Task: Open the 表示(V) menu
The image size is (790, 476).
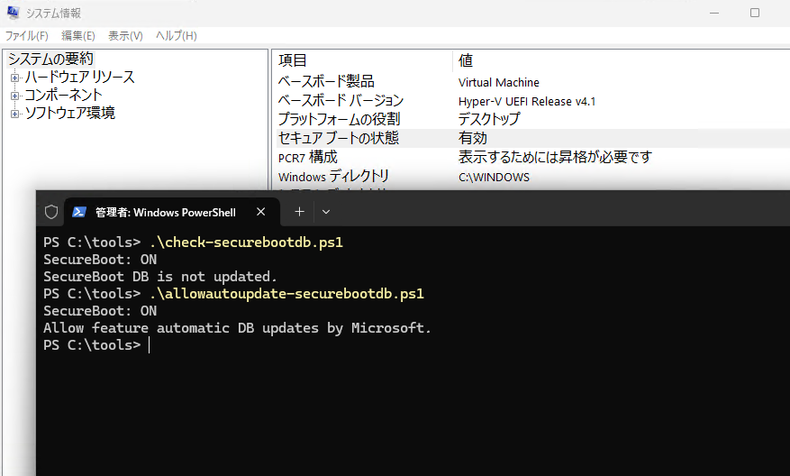Action: click(x=125, y=36)
